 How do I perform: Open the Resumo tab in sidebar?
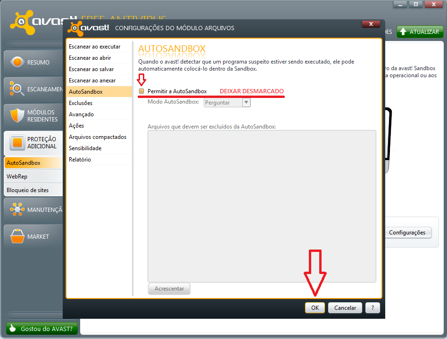33,62
